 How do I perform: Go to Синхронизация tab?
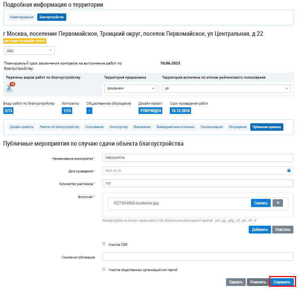211,127
